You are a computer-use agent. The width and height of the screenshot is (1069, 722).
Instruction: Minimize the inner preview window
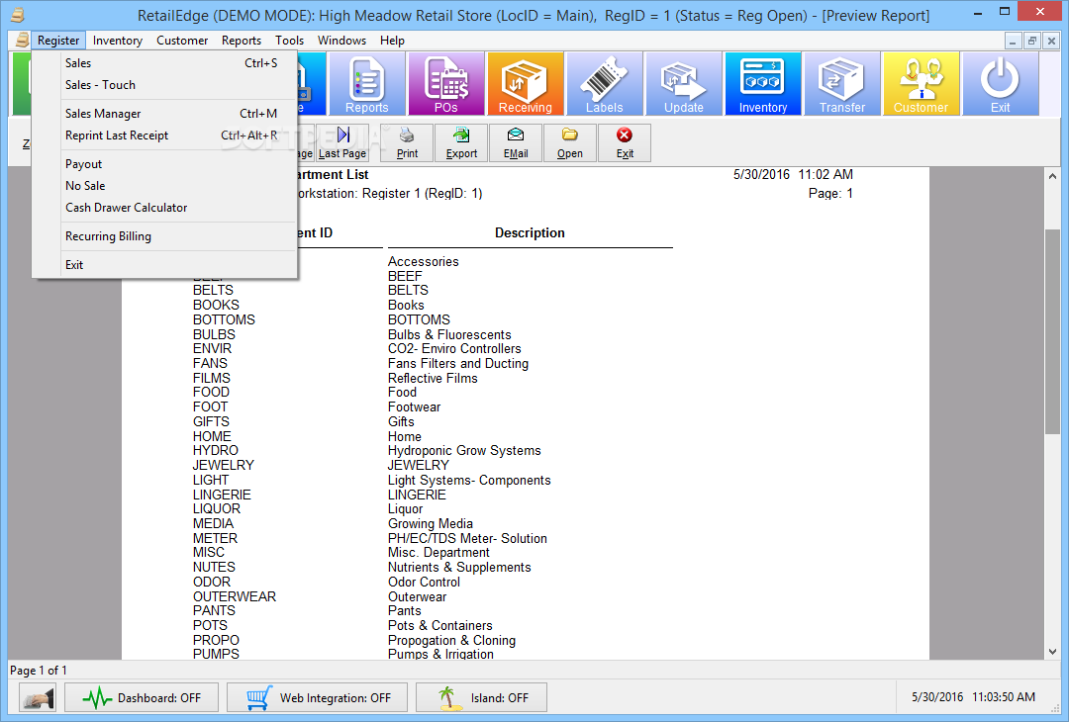coord(1014,41)
